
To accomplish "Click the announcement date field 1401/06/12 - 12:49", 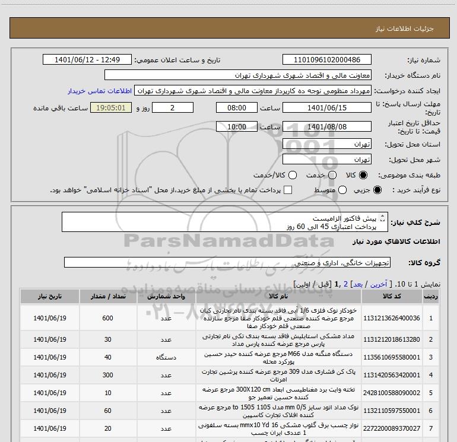I will coord(87,59).
